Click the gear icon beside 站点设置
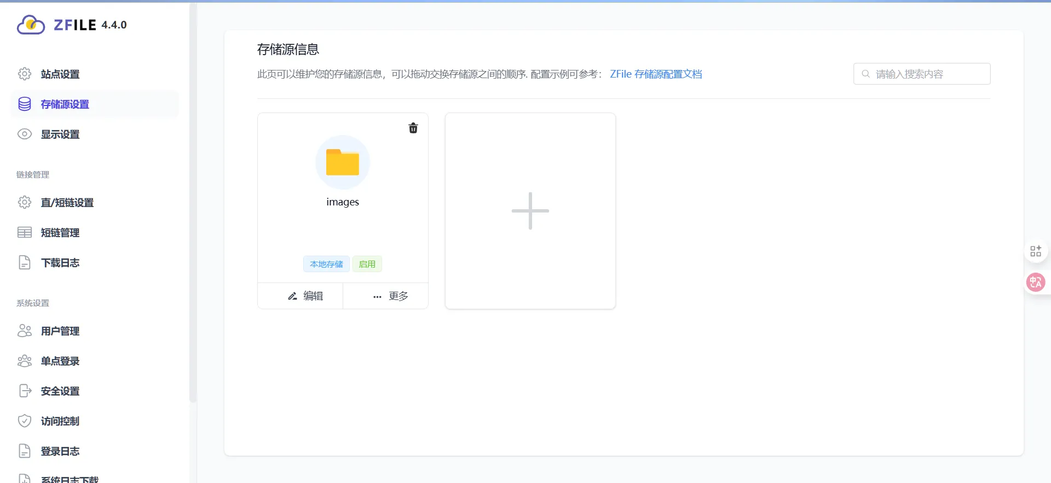This screenshot has width=1051, height=483. [x=25, y=74]
